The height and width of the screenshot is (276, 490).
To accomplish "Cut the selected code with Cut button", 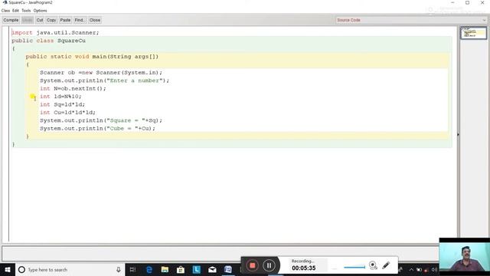I will (40, 20).
